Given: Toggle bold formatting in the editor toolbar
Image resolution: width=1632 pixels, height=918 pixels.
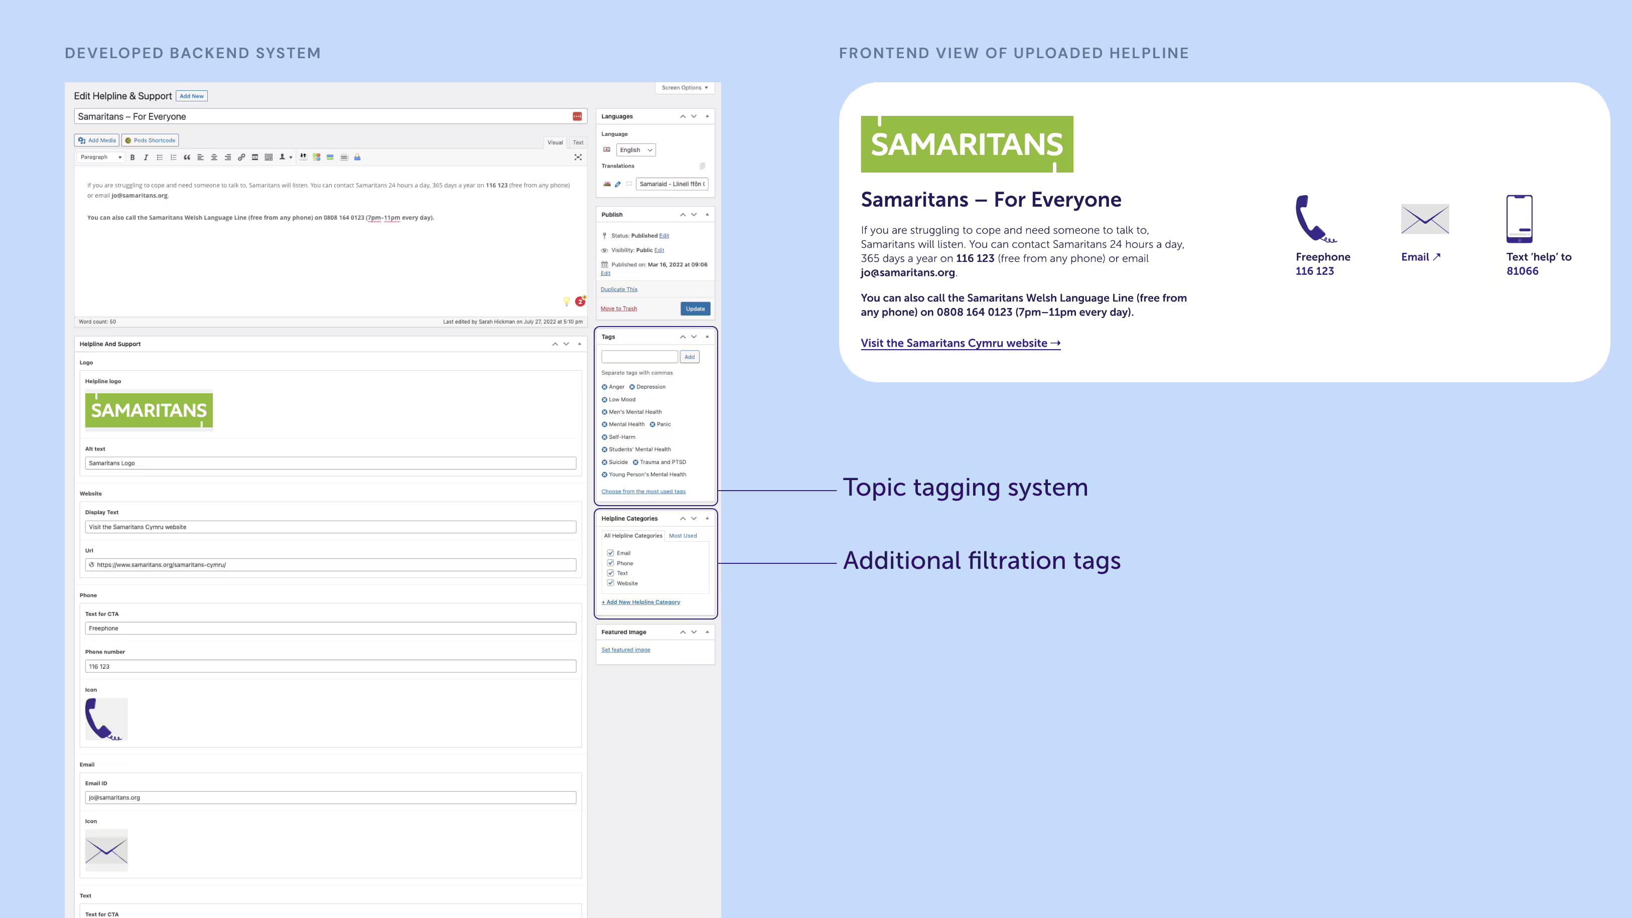Looking at the screenshot, I should (132, 157).
